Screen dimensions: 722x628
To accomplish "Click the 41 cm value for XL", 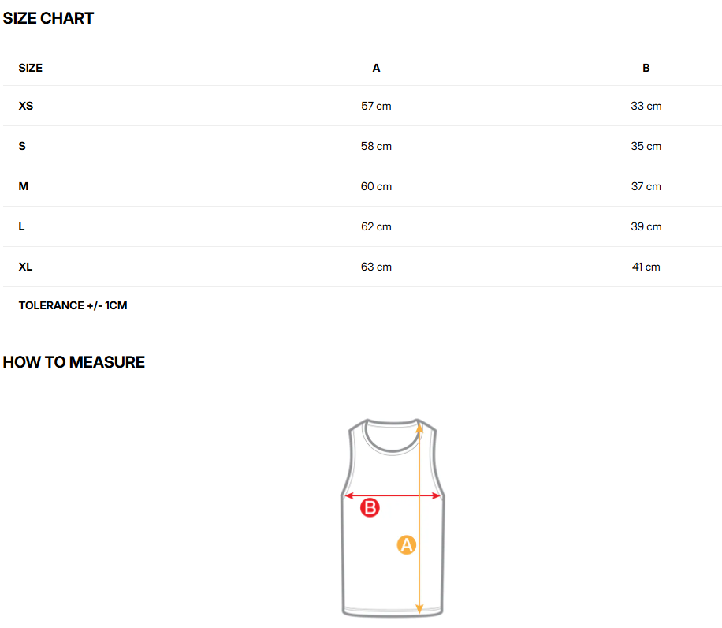I will pyautogui.click(x=646, y=267).
